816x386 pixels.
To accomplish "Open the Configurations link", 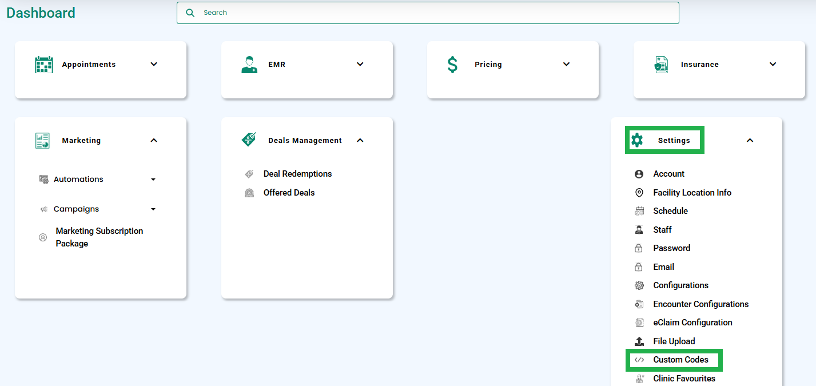I will [x=681, y=285].
